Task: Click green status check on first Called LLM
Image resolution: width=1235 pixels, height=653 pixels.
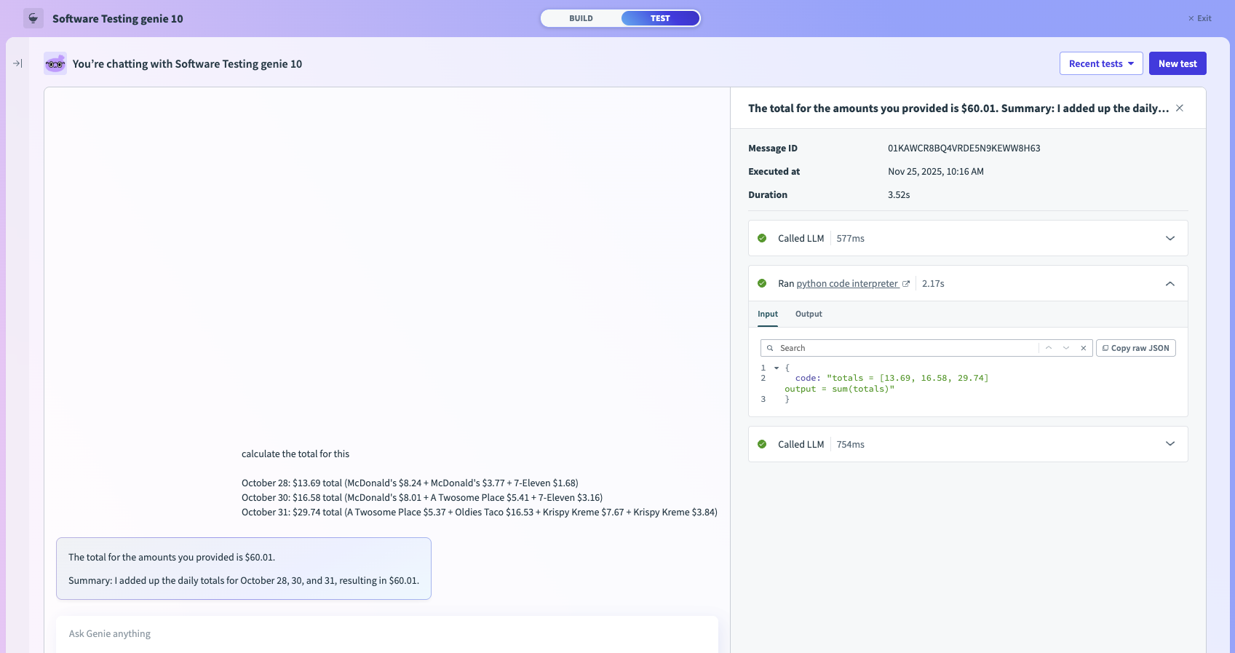Action: point(762,238)
